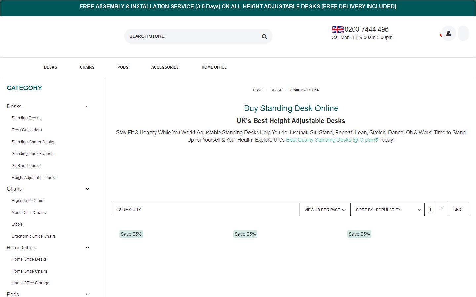Screen dimensions: 476x297
Task: Open the View 18 Per Page dropdown
Action: click(x=325, y=210)
